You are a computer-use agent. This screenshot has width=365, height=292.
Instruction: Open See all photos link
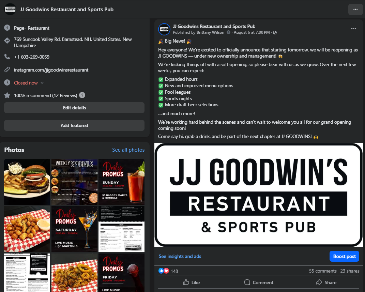coord(128,150)
